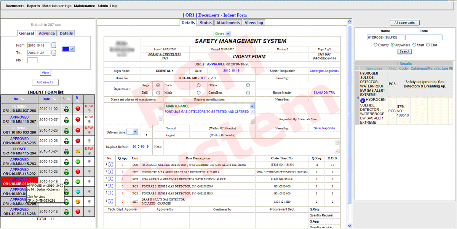This screenshot has width=457, height=229.
Task: Open To date picker button
Action: pyautogui.click(x=54, y=53)
